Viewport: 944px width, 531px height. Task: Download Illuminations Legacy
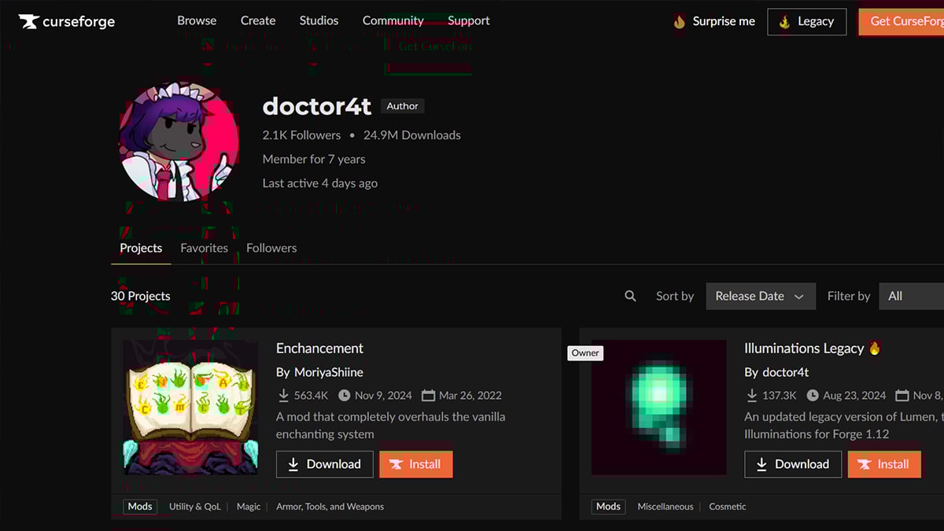click(x=793, y=464)
